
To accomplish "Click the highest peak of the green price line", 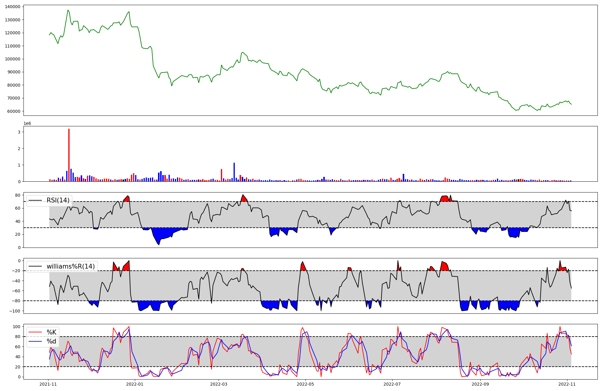I will coord(68,10).
